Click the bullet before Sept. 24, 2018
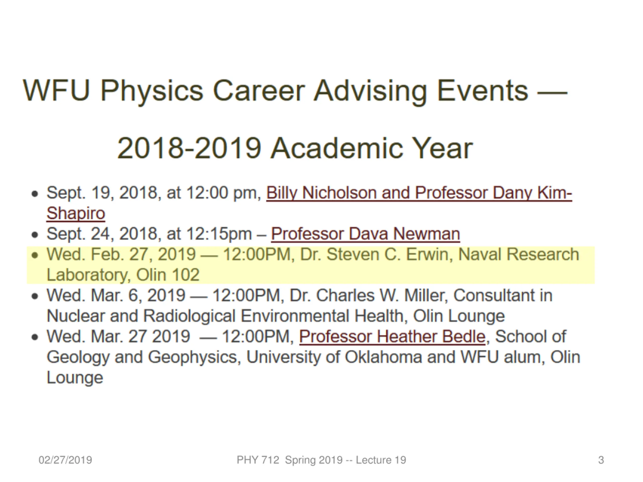The width and height of the screenshot is (643, 482). 35,235
